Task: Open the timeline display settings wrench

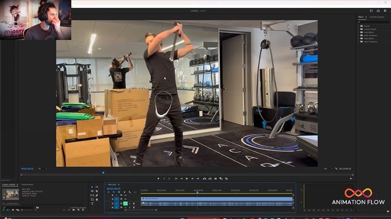Action: click(130, 192)
